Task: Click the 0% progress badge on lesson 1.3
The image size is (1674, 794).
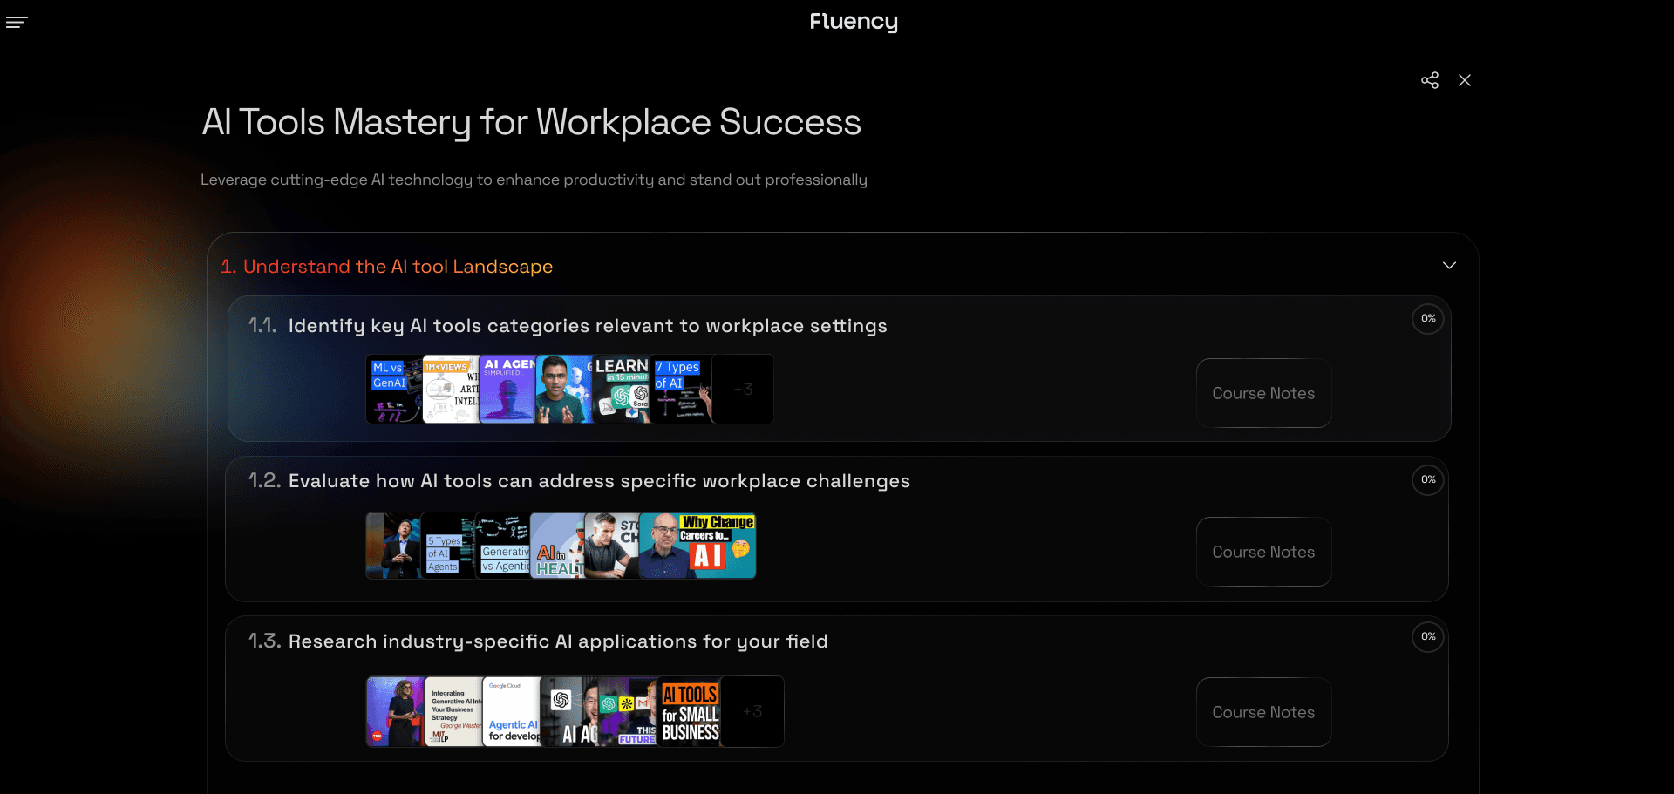Action: pos(1428,637)
